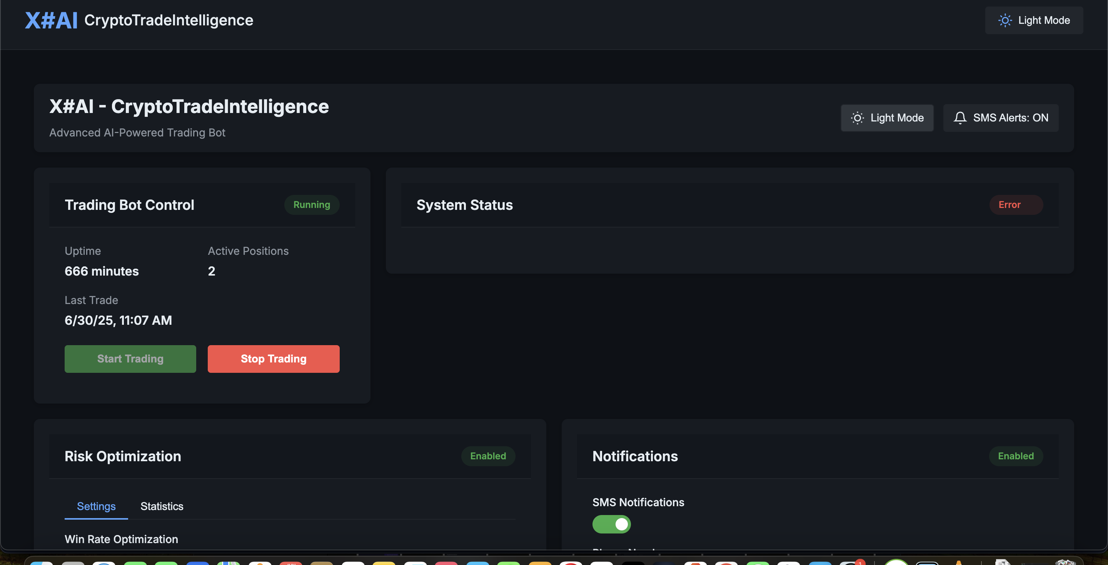
Task: Click the top-right Light Mode button
Action: click(x=1034, y=20)
